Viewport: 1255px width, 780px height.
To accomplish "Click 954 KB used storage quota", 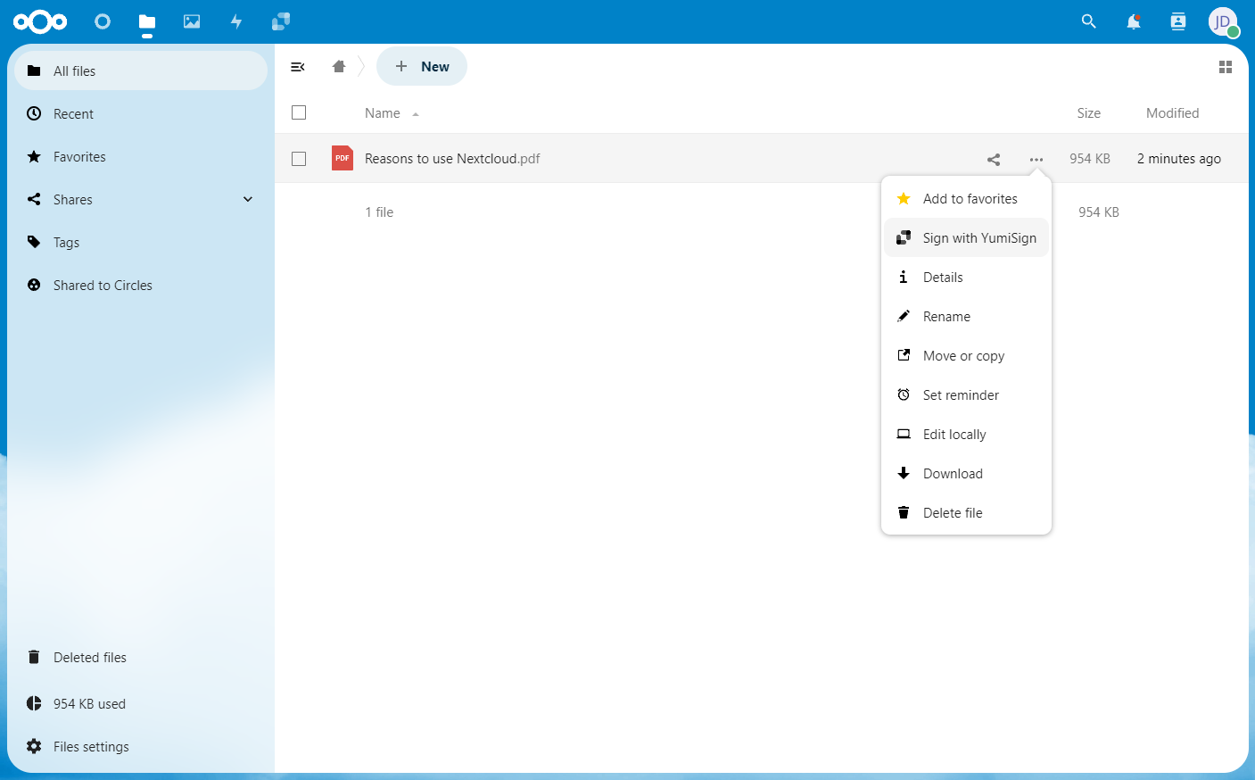I will pos(141,704).
